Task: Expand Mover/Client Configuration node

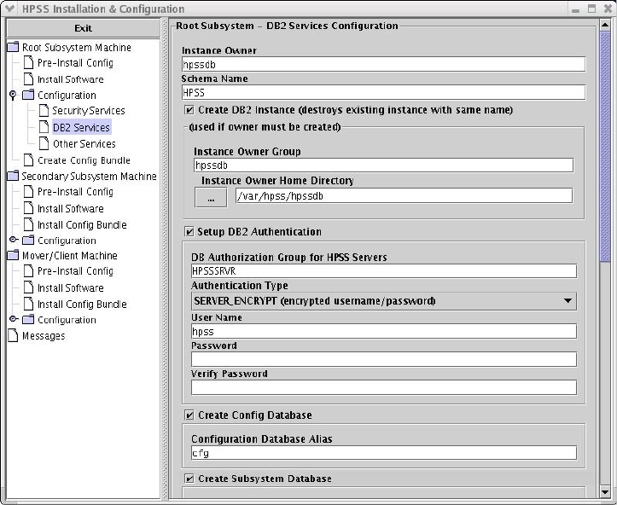Action: 14,319
